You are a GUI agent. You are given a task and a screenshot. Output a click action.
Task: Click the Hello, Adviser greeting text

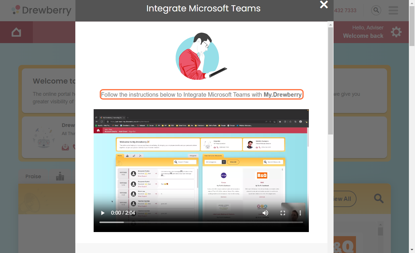coord(368,28)
